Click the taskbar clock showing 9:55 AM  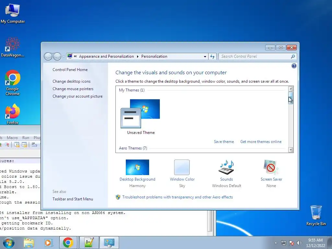click(x=315, y=243)
